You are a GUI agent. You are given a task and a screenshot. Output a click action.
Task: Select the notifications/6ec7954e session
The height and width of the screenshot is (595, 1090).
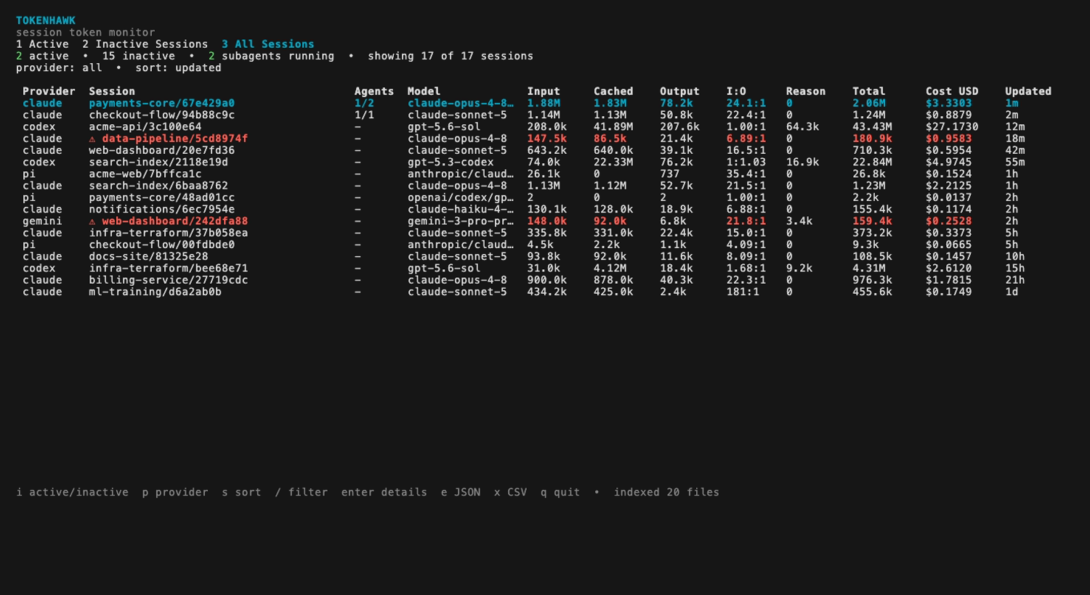pyautogui.click(x=161, y=210)
